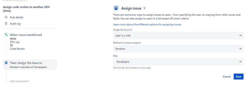This screenshot has height=92, width=251.
Task: Click chevron of the Random field
Action: (x=240, y=48)
